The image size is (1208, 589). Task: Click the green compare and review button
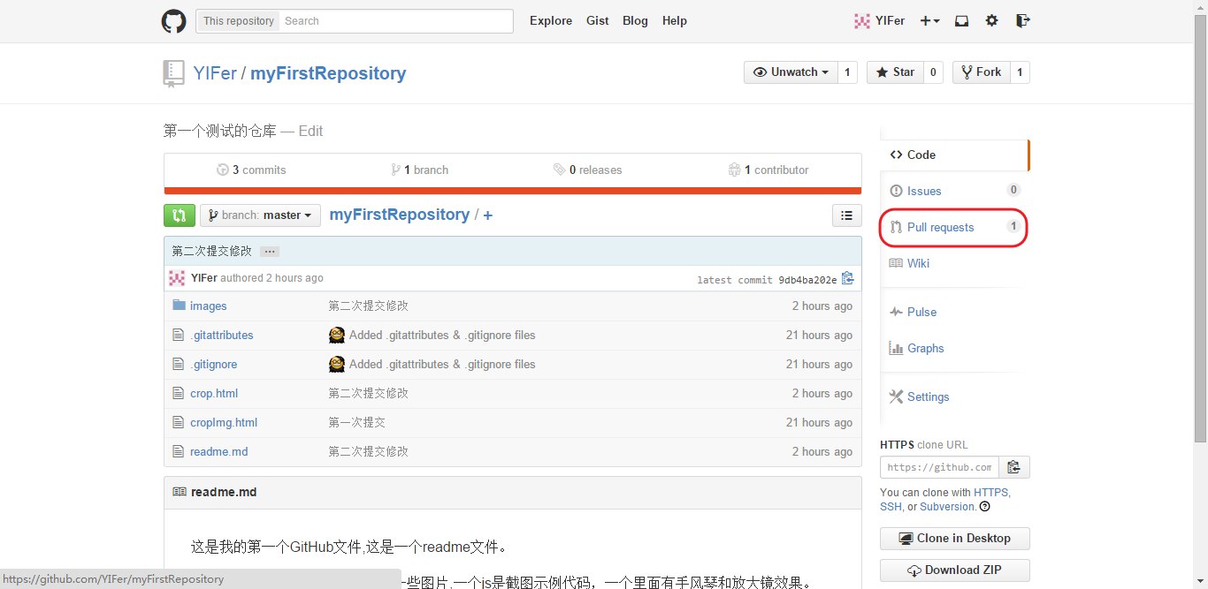[180, 215]
